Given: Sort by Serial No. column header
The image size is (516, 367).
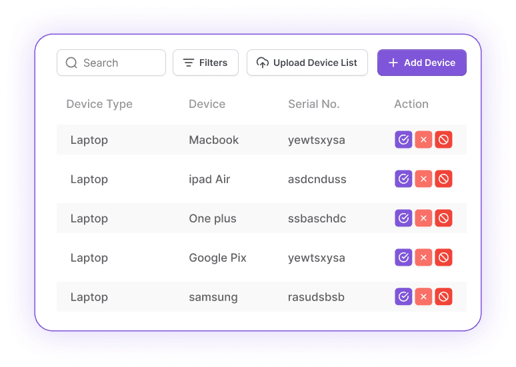Looking at the screenshot, I should click(313, 104).
